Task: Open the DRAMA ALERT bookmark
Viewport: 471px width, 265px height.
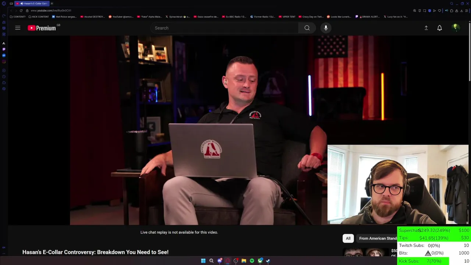Action: [368, 17]
